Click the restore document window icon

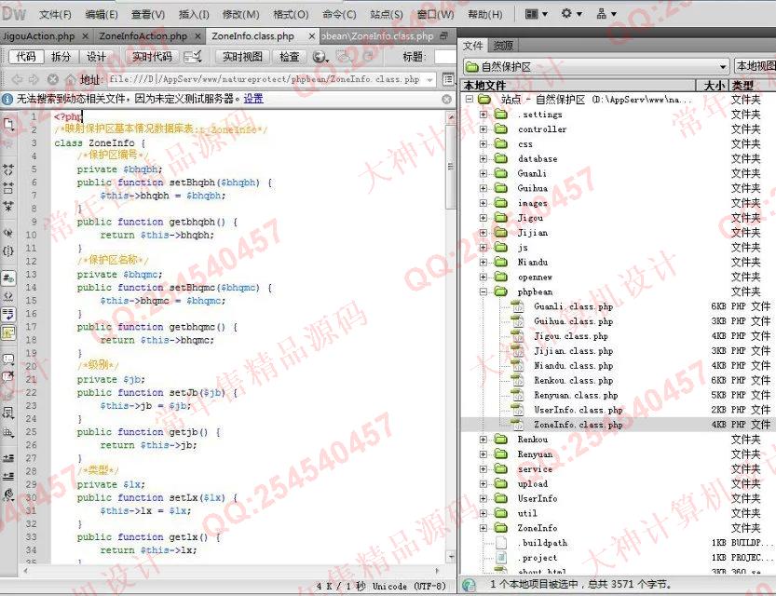pyautogui.click(x=443, y=35)
